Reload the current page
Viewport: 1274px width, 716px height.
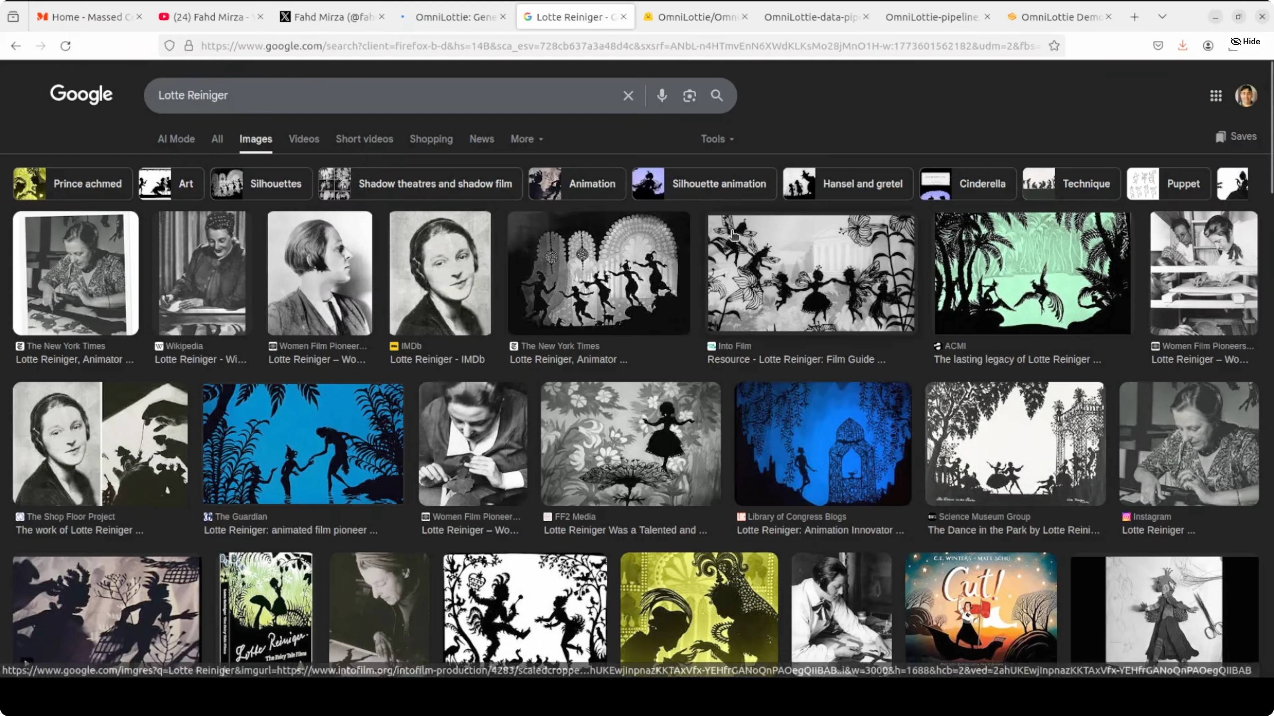[x=65, y=45]
